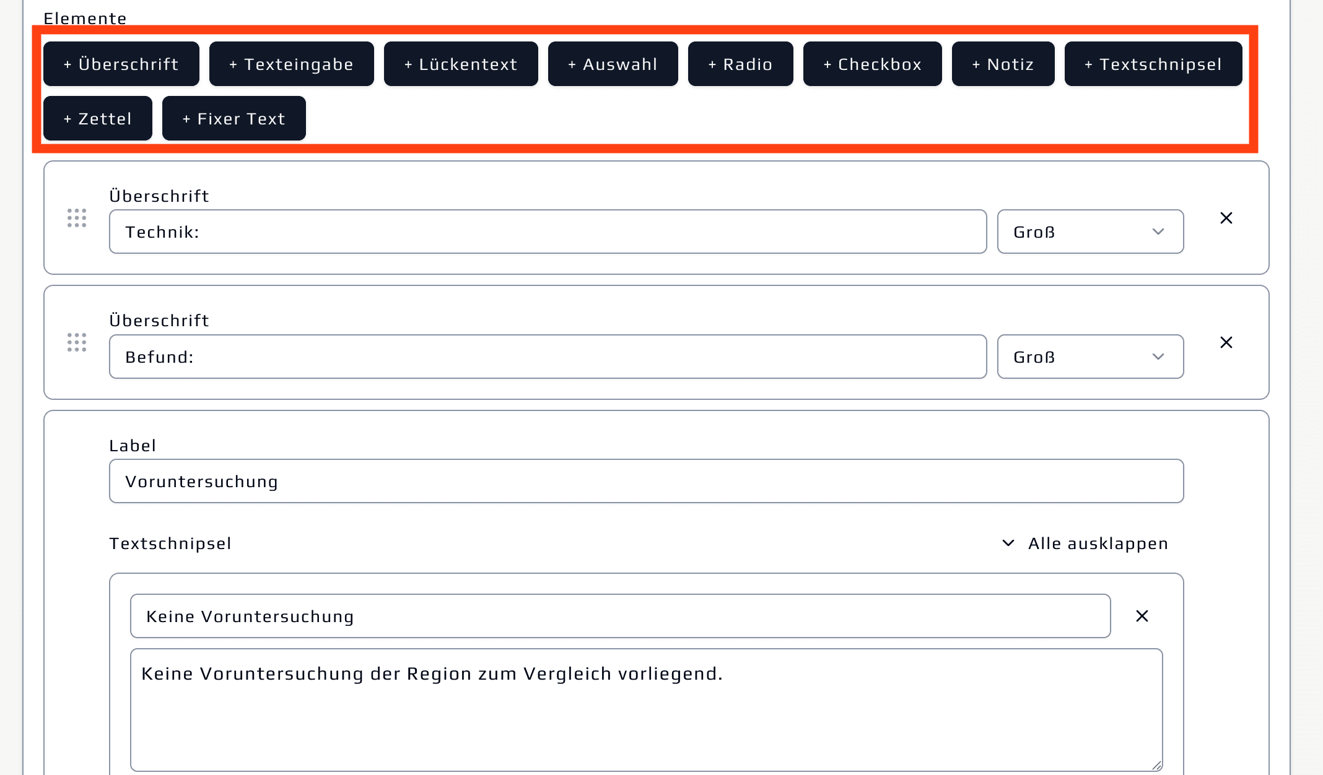Screen dimensions: 1323x775
Task: Click drag handle of Technik heading row
Action: click(x=77, y=218)
